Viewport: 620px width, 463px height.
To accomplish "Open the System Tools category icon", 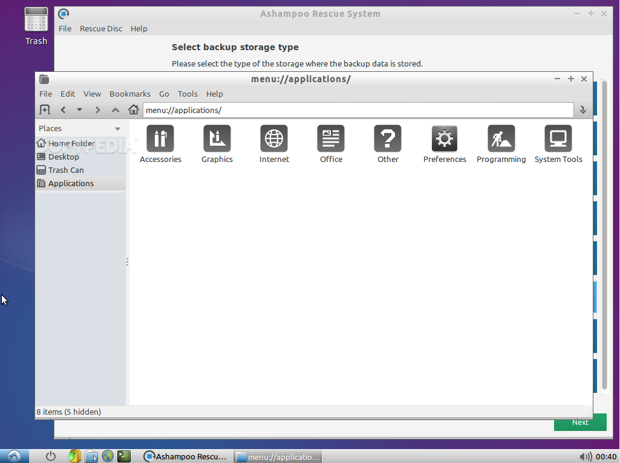I will 558,138.
